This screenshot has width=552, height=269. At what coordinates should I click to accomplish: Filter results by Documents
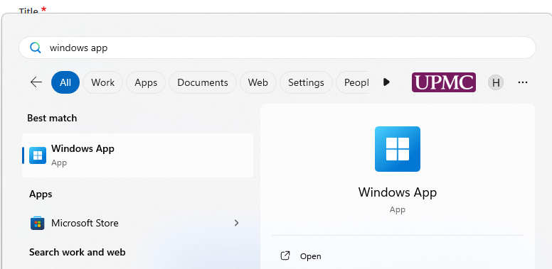click(x=203, y=82)
